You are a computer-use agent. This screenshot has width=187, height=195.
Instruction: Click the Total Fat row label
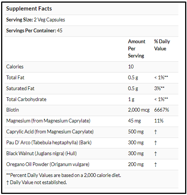click(15, 77)
